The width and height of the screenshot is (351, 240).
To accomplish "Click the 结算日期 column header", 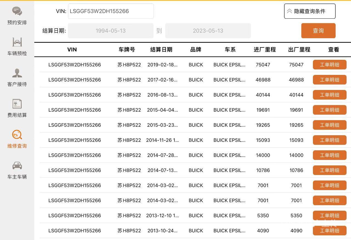I will 161,50.
